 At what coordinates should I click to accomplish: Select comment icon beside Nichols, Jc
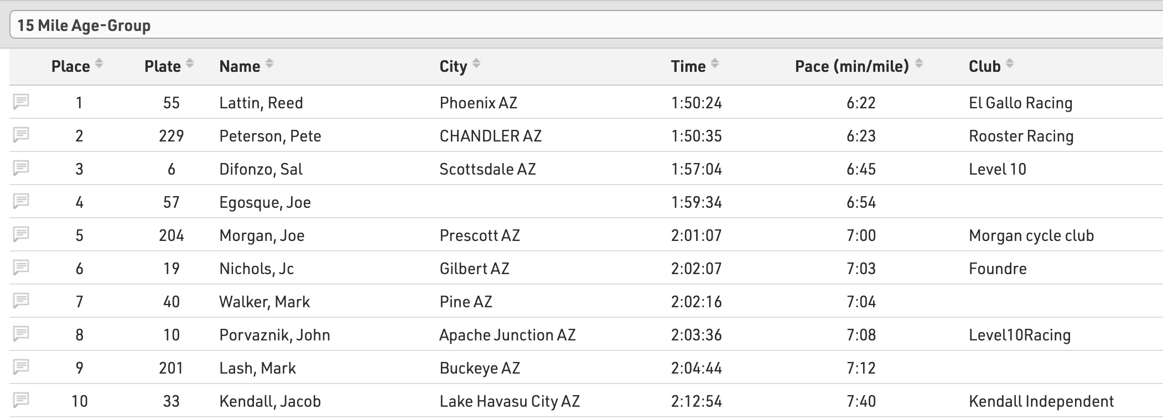coord(21,267)
